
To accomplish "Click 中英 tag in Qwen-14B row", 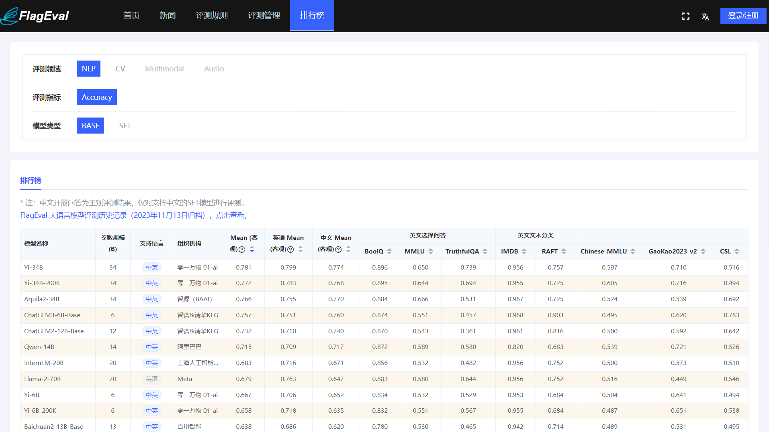I will (152, 347).
